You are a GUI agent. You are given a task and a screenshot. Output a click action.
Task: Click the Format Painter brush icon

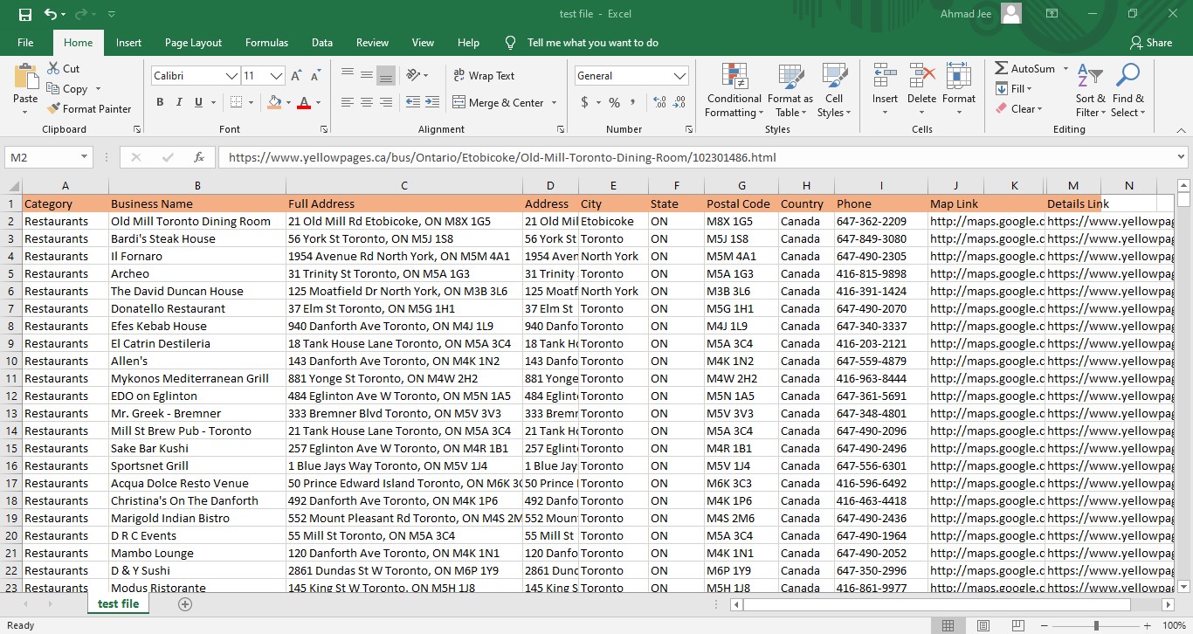coord(53,109)
